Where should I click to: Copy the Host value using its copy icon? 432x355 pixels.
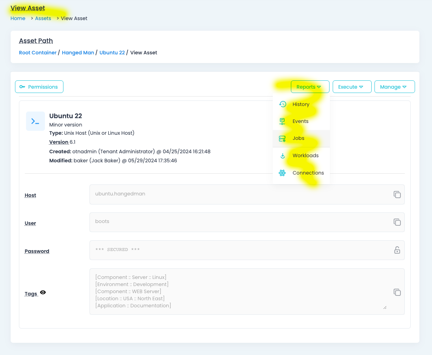coord(397,194)
